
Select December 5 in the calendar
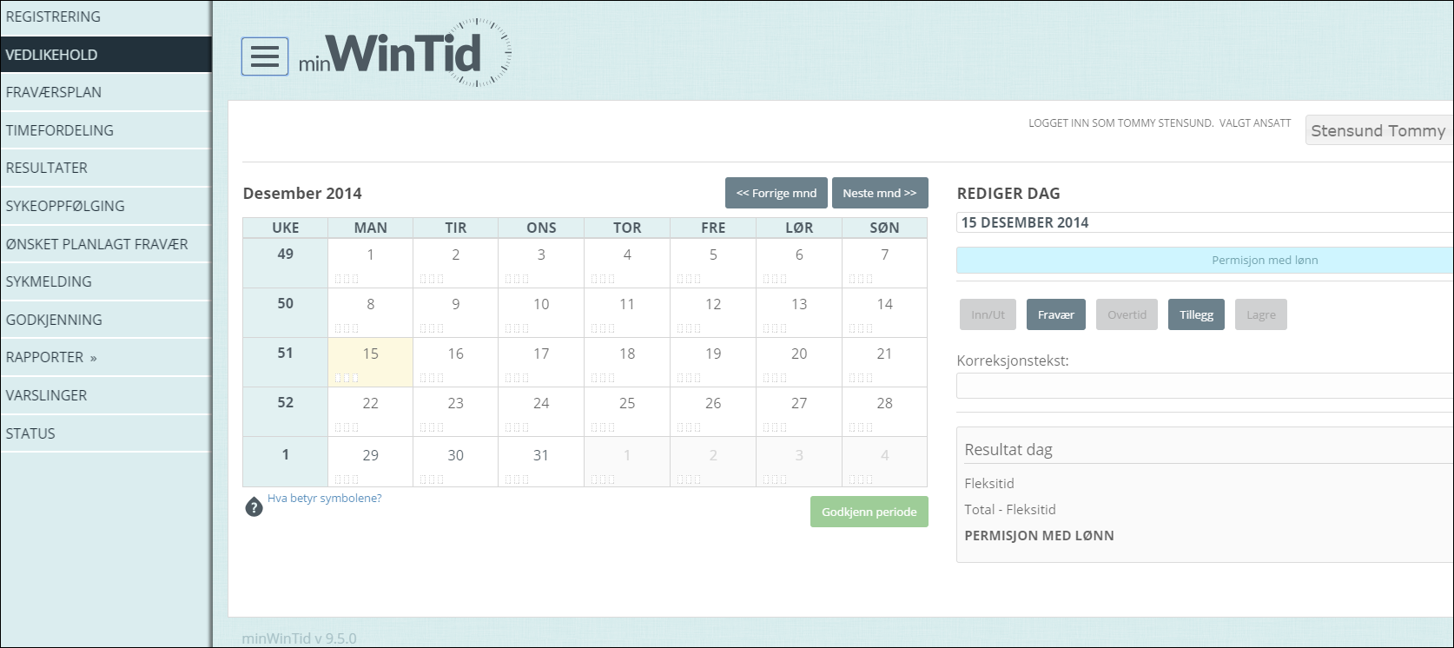pyautogui.click(x=713, y=263)
